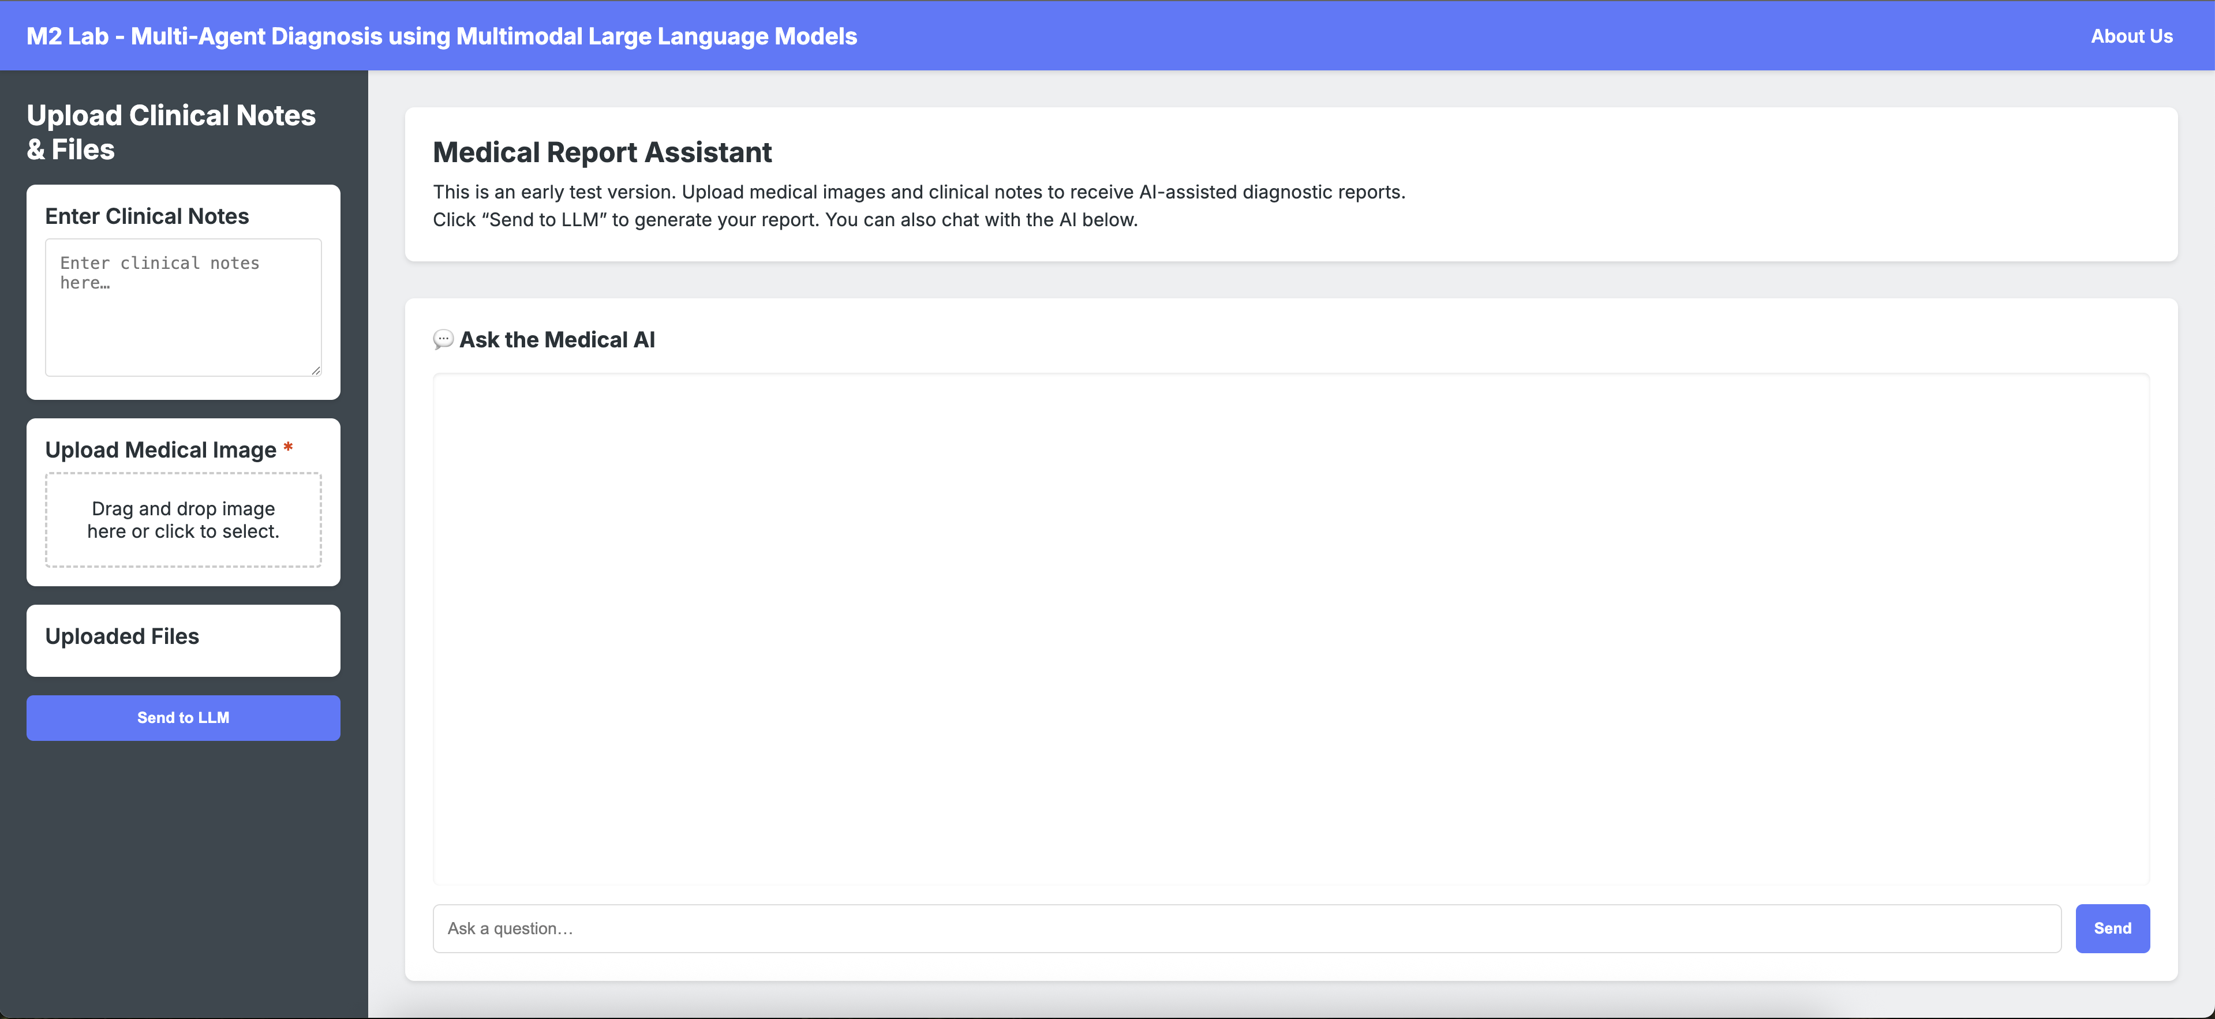
Task: Click the empty chat messages area
Action: 1290,628
